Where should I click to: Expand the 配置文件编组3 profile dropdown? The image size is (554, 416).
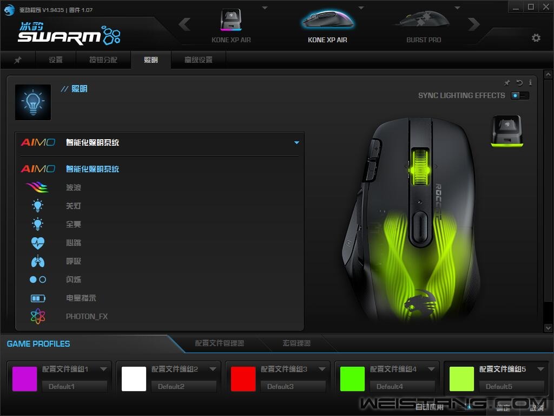coord(322,369)
